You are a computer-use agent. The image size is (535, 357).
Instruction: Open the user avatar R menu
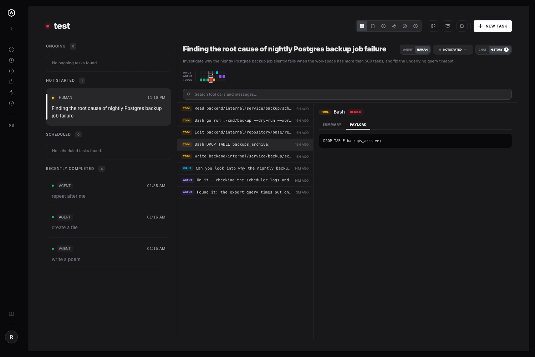(x=11, y=337)
